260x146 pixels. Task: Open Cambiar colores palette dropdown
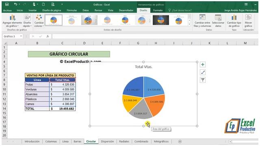coord(39,21)
